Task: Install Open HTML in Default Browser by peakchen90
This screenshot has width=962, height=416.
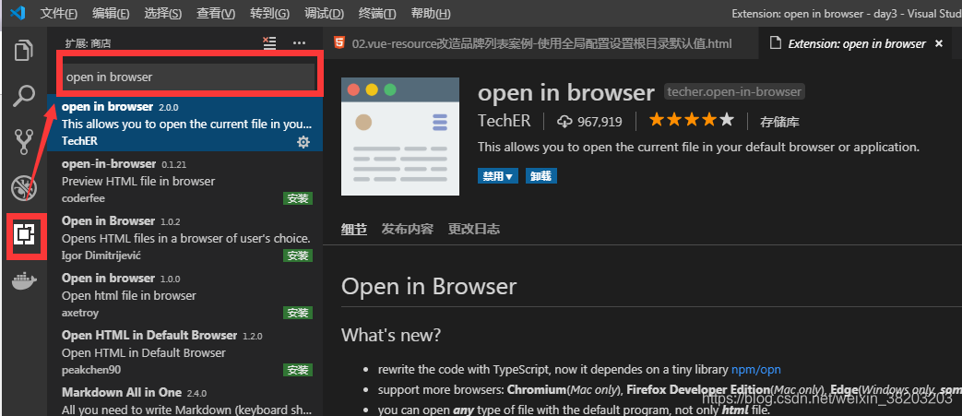Action: (x=298, y=370)
